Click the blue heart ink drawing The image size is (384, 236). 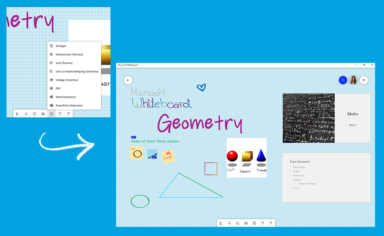pyautogui.click(x=201, y=87)
